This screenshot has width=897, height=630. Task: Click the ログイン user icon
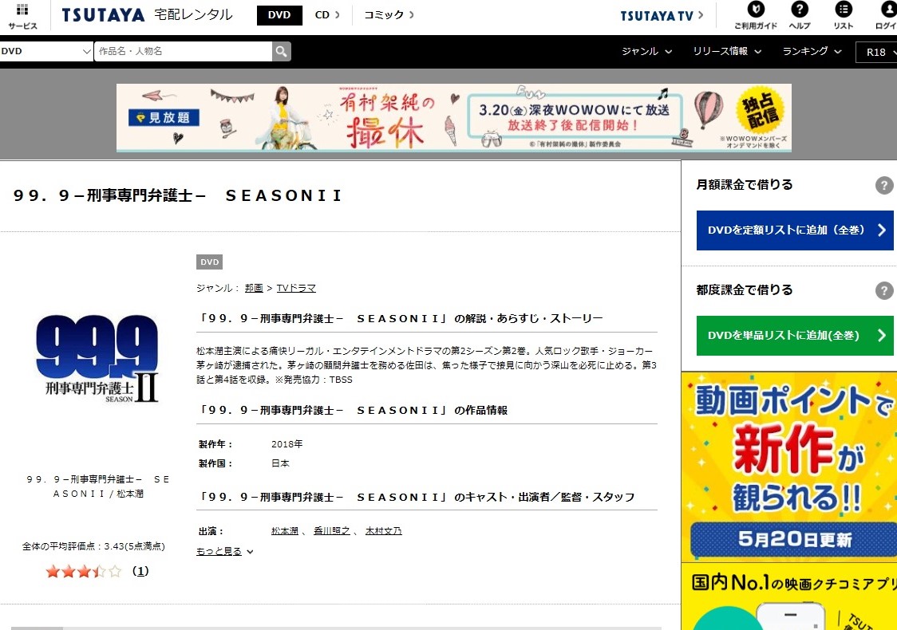coord(887,10)
